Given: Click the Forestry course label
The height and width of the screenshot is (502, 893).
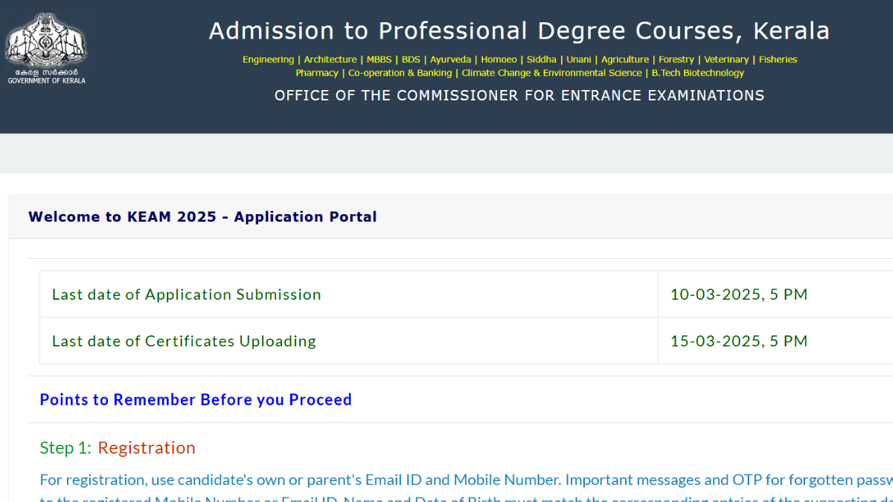Looking at the screenshot, I should pos(676,59).
